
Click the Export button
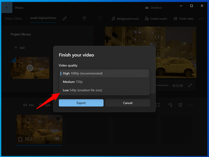[x=81, y=103]
